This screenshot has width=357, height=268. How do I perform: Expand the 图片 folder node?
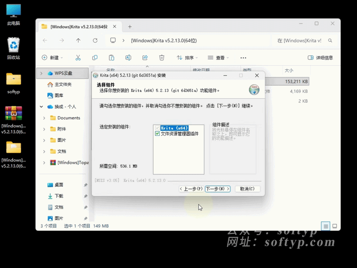(x=44, y=140)
